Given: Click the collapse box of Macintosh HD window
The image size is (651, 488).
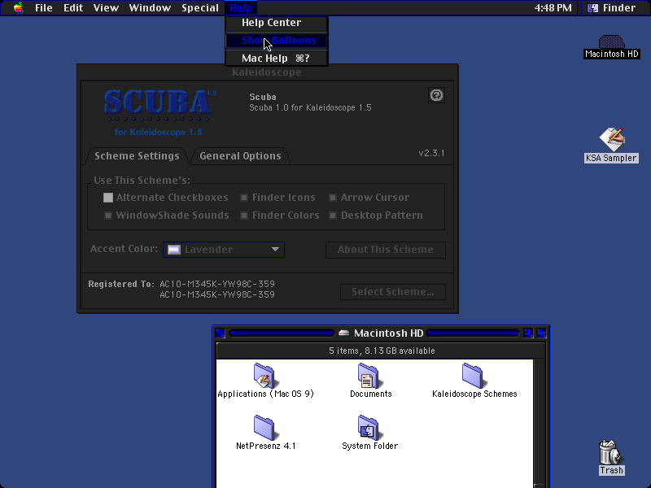Looking at the screenshot, I should pos(541,333).
